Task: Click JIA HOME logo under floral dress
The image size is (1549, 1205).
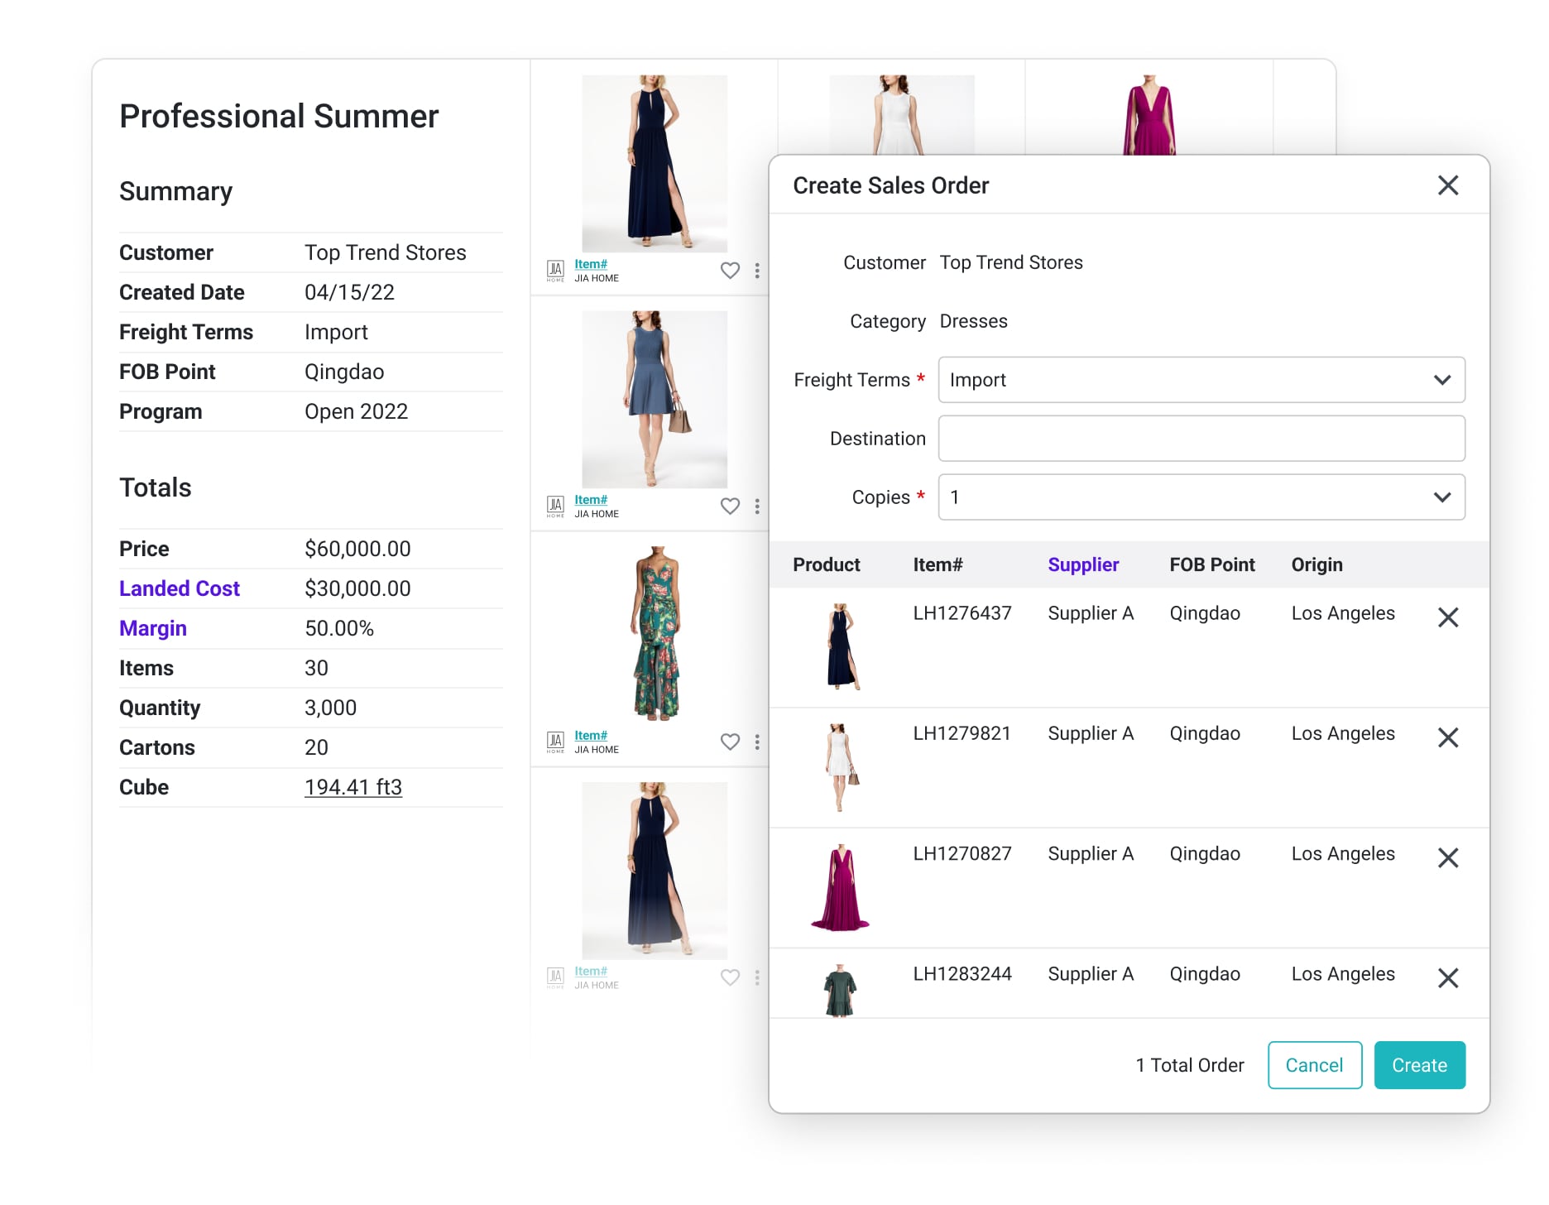Action: tap(555, 742)
